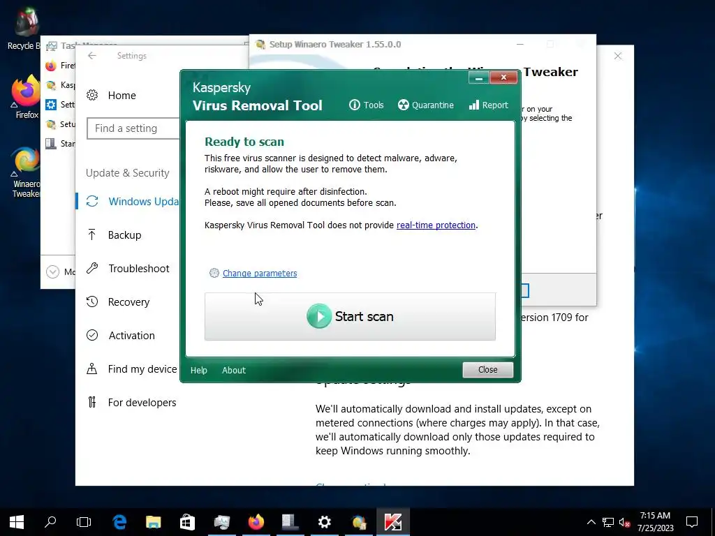Open volume tray icon
The width and height of the screenshot is (715, 536).
coord(624,522)
